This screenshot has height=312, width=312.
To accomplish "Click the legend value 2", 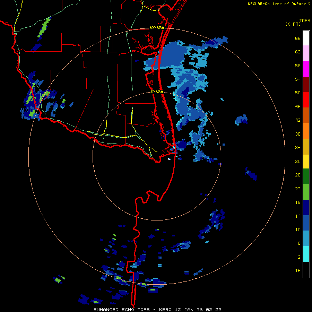I will 299,257.
